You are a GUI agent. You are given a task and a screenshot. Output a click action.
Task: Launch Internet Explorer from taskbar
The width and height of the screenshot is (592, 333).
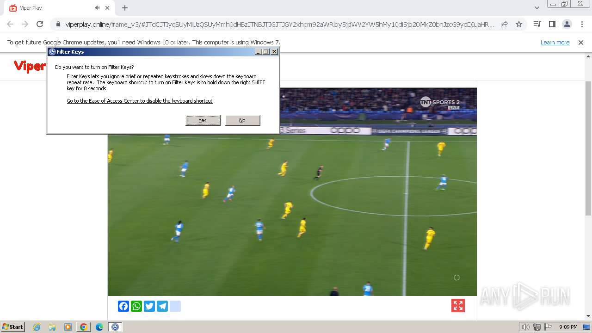click(37, 327)
